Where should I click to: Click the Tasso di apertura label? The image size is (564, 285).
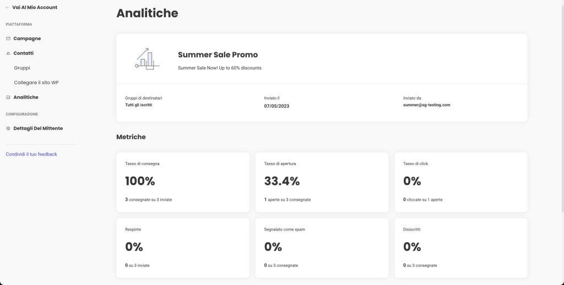point(280,163)
